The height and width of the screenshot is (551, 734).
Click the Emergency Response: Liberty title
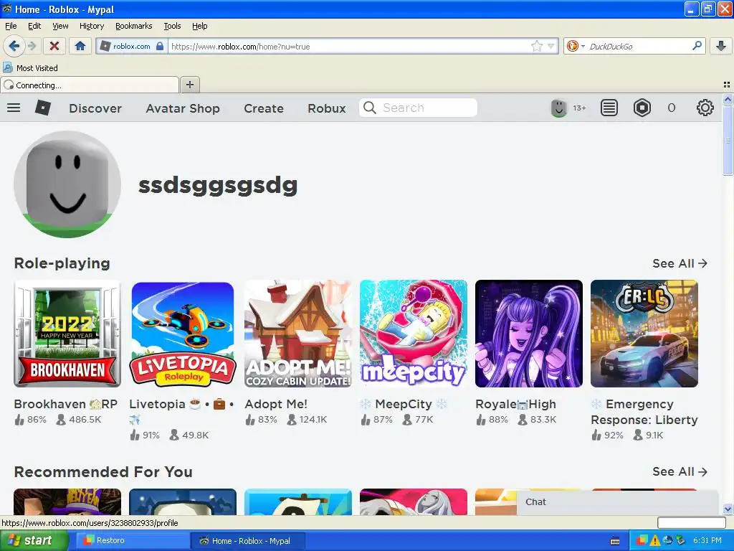point(644,412)
